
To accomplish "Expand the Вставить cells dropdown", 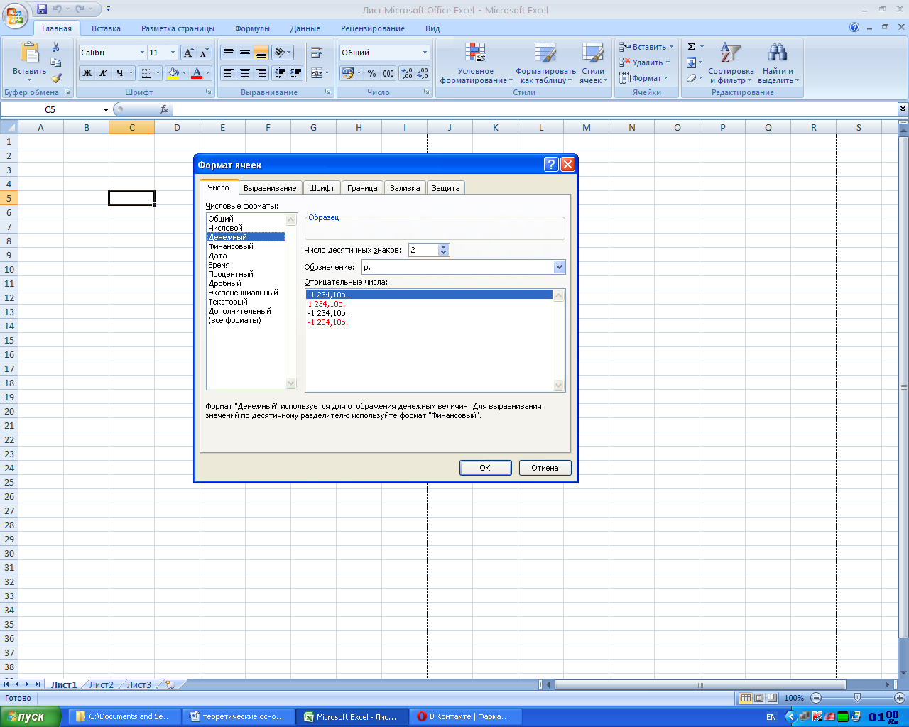I will [x=671, y=47].
